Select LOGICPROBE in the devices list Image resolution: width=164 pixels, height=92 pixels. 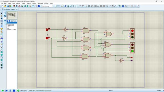tap(12, 24)
